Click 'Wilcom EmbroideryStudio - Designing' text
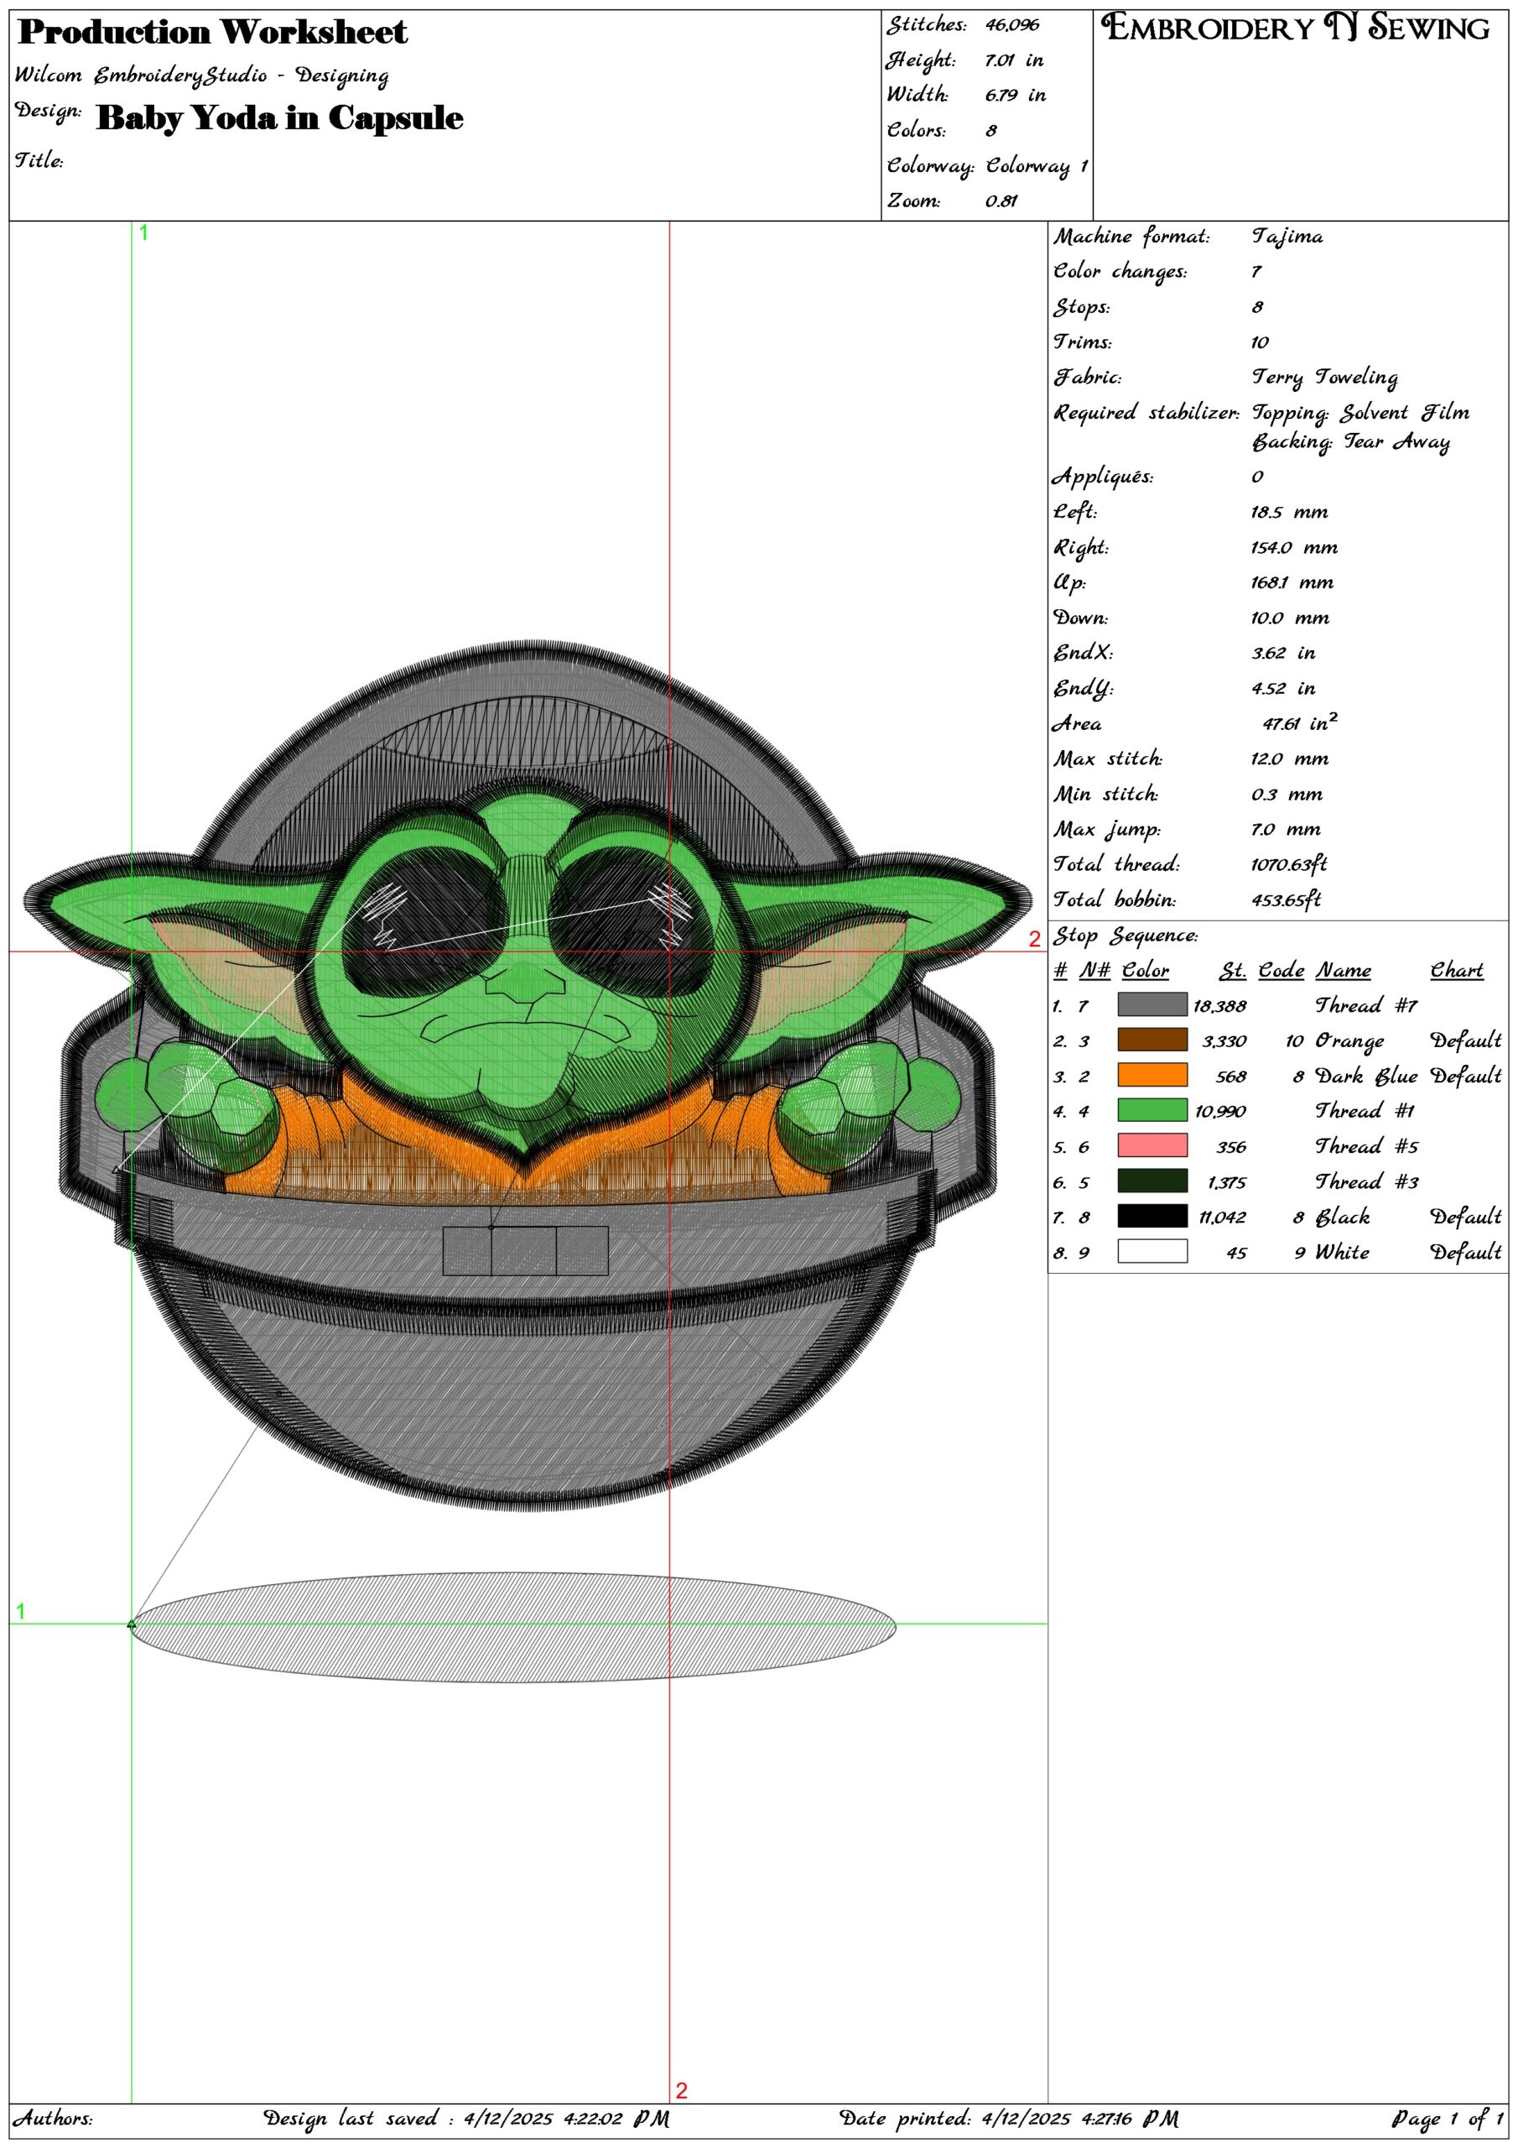This screenshot has width=1518, height=2148. (x=202, y=76)
